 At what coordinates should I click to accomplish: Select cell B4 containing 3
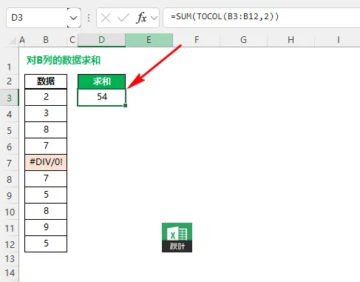(x=46, y=113)
